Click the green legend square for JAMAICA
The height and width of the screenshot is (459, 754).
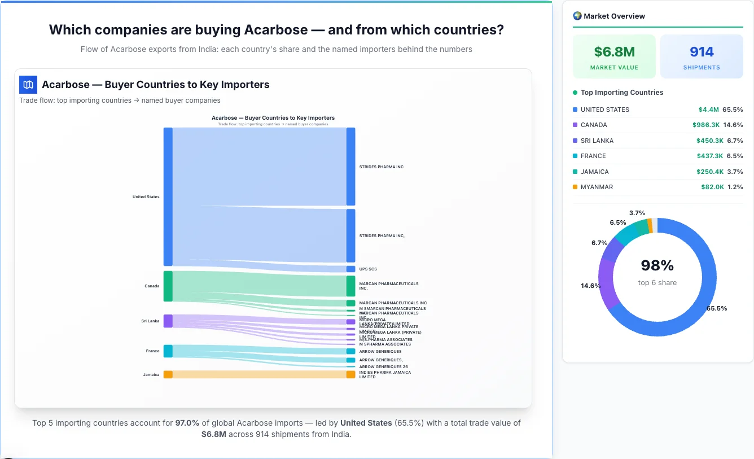click(x=574, y=172)
